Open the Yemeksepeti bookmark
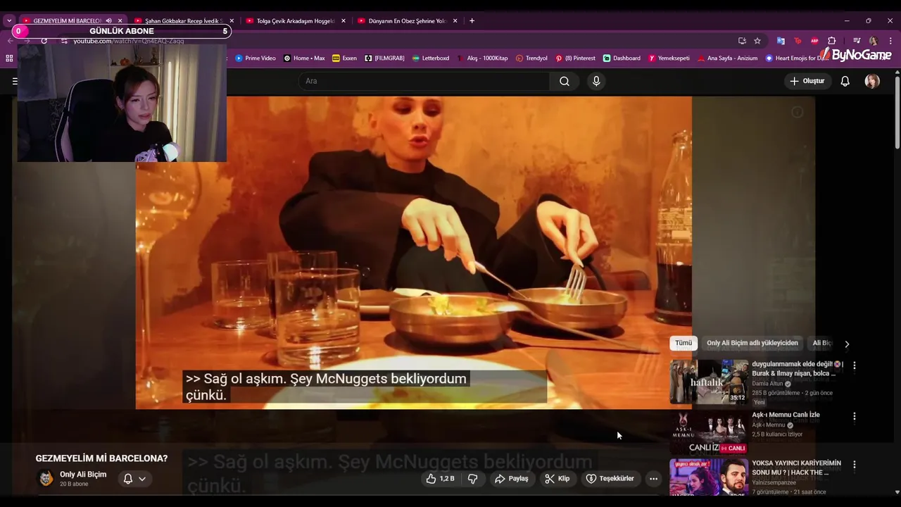Screen dimensions: 901x507 pyautogui.click(x=669, y=58)
